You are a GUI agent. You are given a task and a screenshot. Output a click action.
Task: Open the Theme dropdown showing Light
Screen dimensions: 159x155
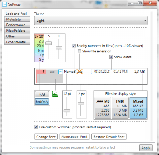91,21
